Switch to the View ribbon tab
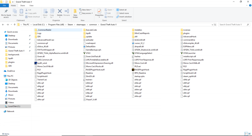 (31, 6)
